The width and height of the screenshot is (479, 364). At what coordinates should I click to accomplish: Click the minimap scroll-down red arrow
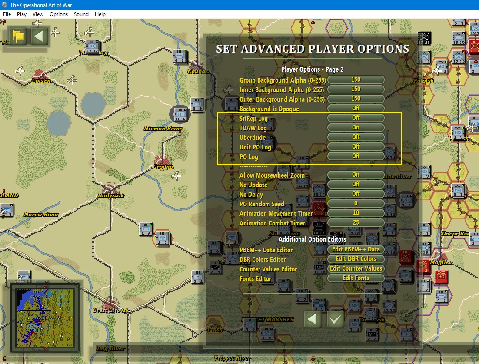[x=45, y=348]
